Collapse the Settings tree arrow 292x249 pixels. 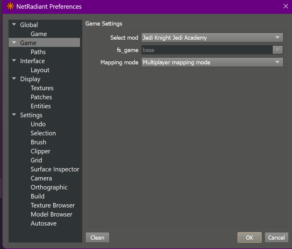[14, 115]
